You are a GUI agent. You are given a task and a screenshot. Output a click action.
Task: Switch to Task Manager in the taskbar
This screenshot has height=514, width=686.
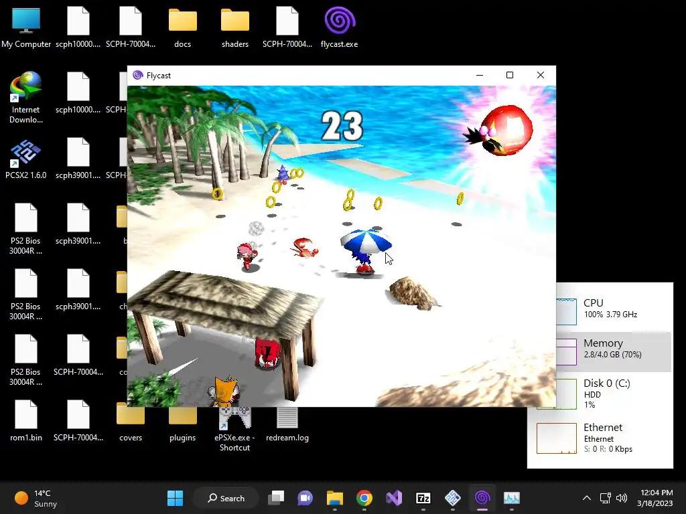pyautogui.click(x=511, y=498)
